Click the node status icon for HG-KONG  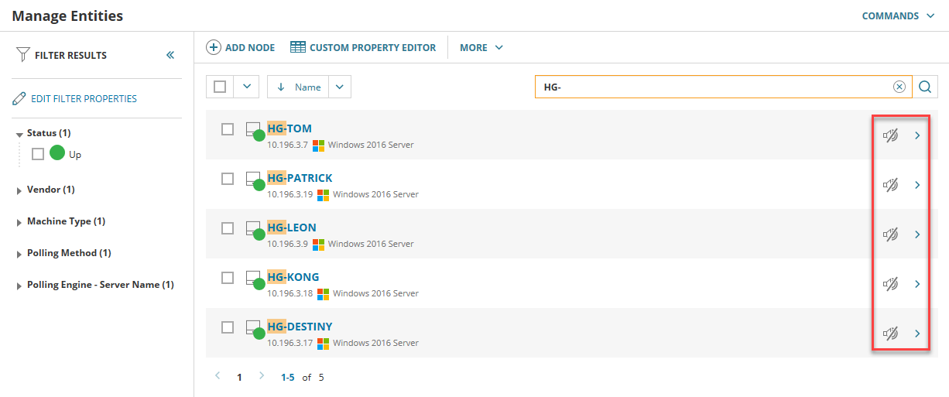[255, 280]
